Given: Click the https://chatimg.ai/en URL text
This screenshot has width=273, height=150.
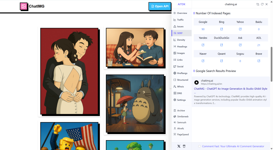Looking at the screenshot, I should coord(211,84).
